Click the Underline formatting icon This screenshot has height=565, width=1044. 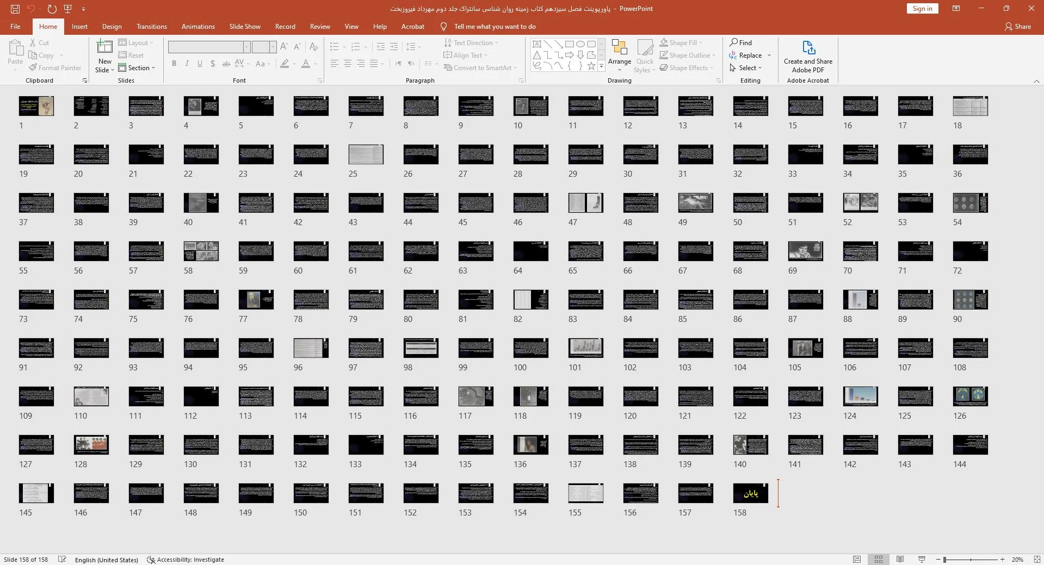coord(200,64)
